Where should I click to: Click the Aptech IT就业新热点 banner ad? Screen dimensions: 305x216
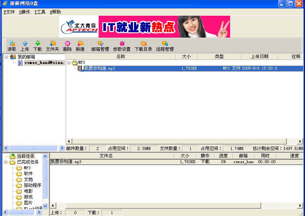point(145,27)
